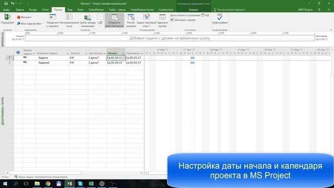The width and height of the screenshot is (334, 188).
Task: Select the Gantt bar for Задача2
Action: [193, 63]
